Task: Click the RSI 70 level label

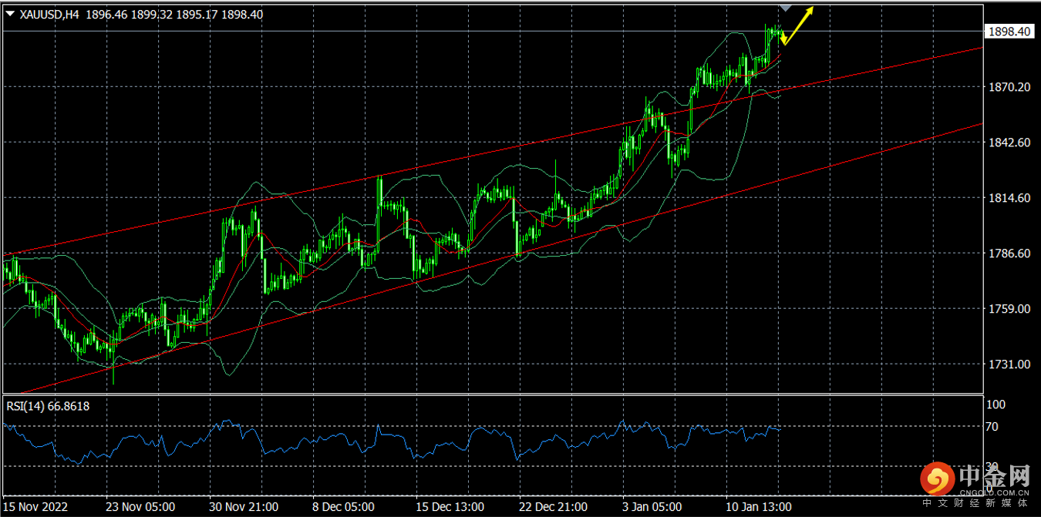Action: pos(994,427)
